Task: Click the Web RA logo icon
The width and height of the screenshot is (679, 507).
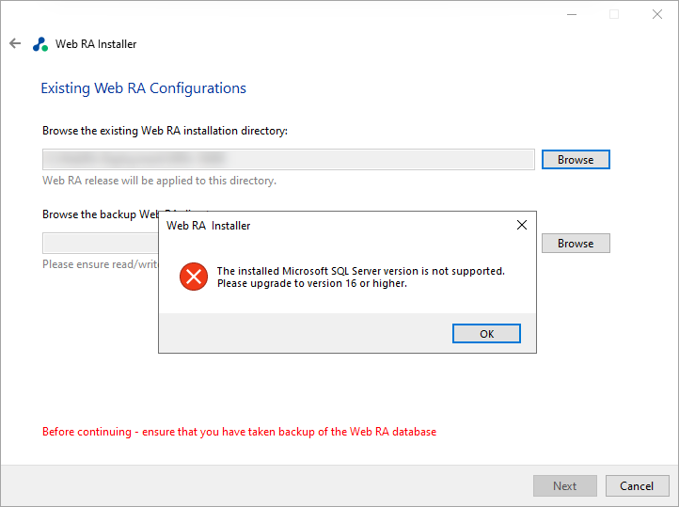Action: point(39,44)
